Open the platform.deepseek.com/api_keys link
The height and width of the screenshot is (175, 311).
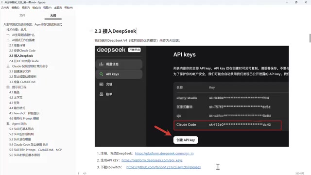[x=152, y=160]
